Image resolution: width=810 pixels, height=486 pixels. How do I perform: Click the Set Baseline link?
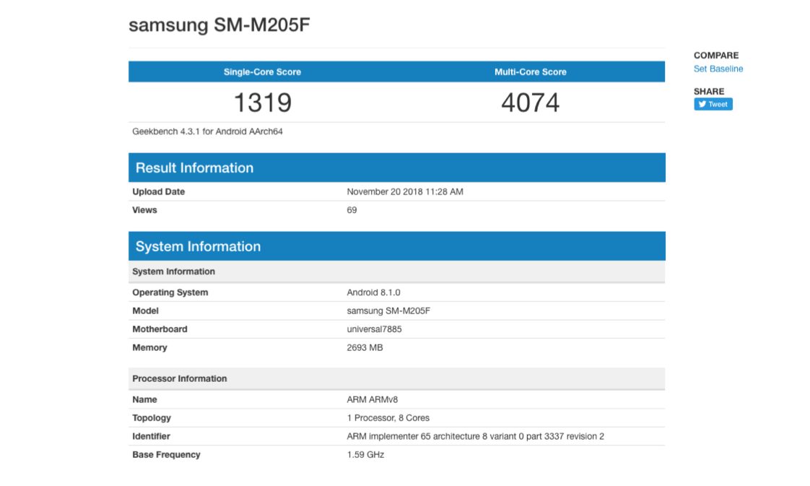tap(718, 69)
